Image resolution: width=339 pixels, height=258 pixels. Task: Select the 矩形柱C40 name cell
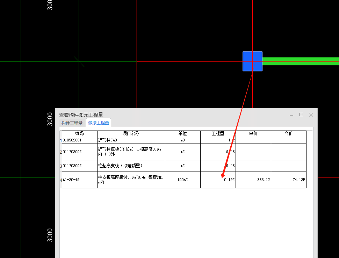(131, 140)
